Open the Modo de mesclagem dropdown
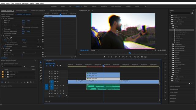Screen dimensions: 196x110 [31, 42]
